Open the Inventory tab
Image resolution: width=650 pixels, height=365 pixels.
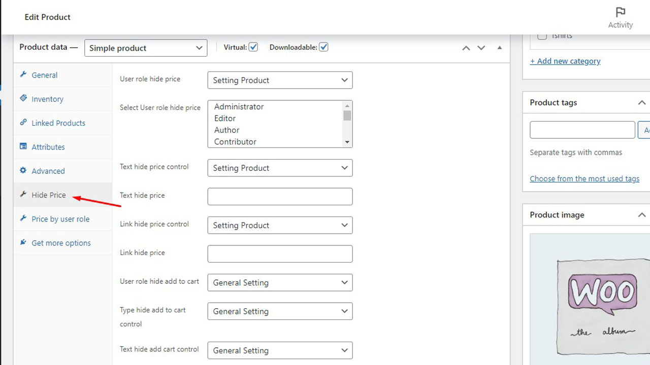point(47,99)
